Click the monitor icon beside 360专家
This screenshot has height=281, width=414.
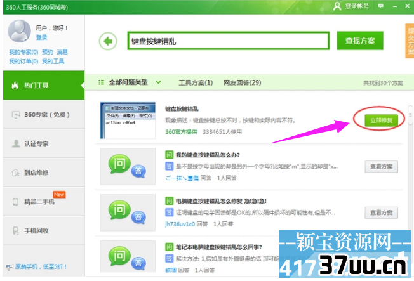pos(16,115)
